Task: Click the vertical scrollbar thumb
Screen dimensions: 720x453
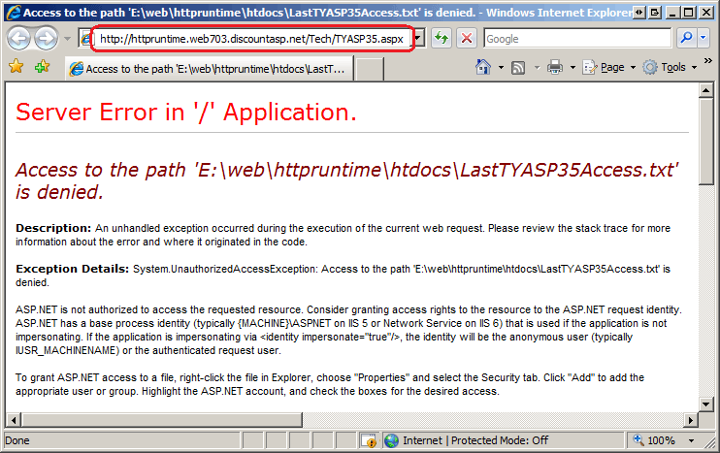Action: (705, 142)
